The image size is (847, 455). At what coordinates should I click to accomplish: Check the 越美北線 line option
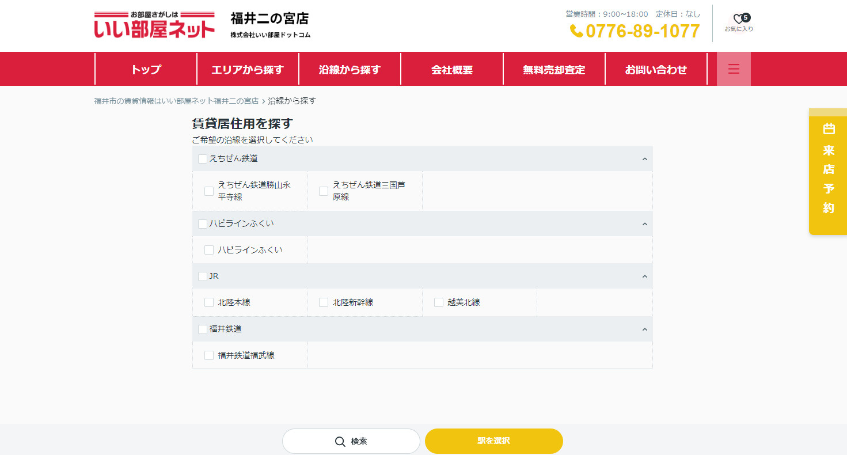click(x=439, y=302)
